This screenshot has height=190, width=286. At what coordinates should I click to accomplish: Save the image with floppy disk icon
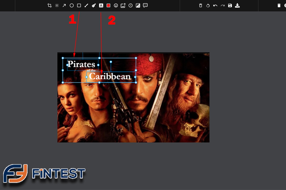click(230, 5)
